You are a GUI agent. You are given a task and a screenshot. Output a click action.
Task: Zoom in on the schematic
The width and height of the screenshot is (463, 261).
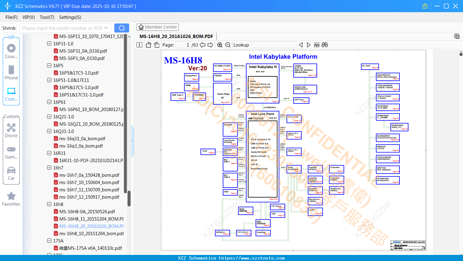[x=220, y=45]
